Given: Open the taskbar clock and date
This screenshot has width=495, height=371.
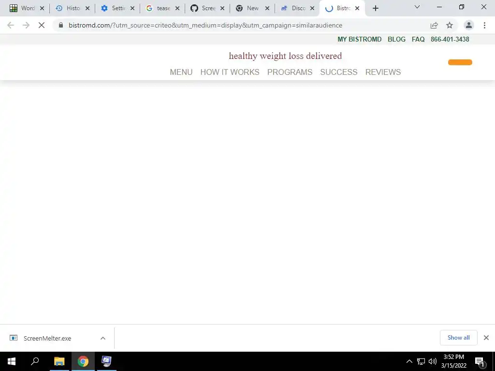Looking at the screenshot, I should [x=454, y=361].
